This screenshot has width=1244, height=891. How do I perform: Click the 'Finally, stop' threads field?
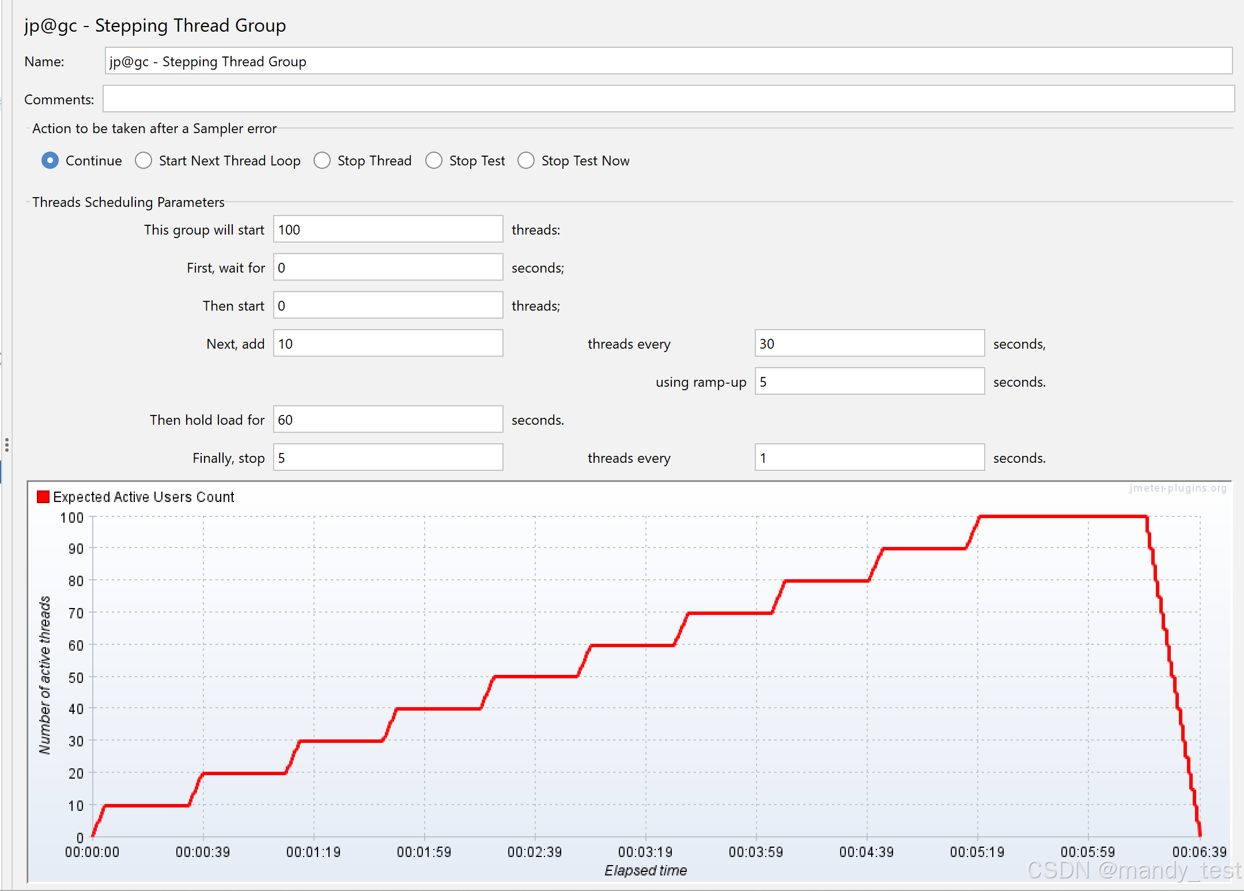pos(388,458)
